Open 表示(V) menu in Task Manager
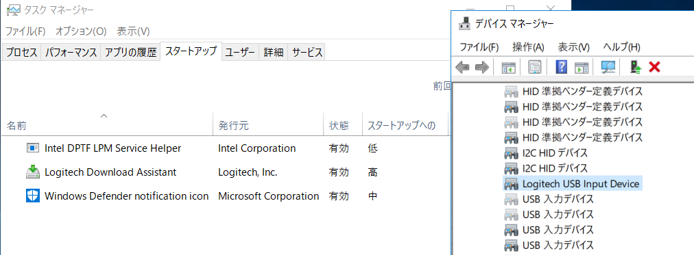 click(133, 31)
